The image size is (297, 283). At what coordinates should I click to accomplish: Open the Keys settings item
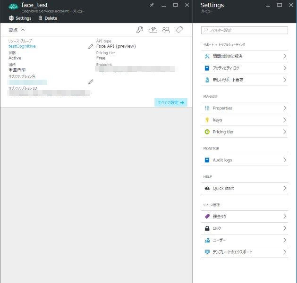[x=245, y=120]
